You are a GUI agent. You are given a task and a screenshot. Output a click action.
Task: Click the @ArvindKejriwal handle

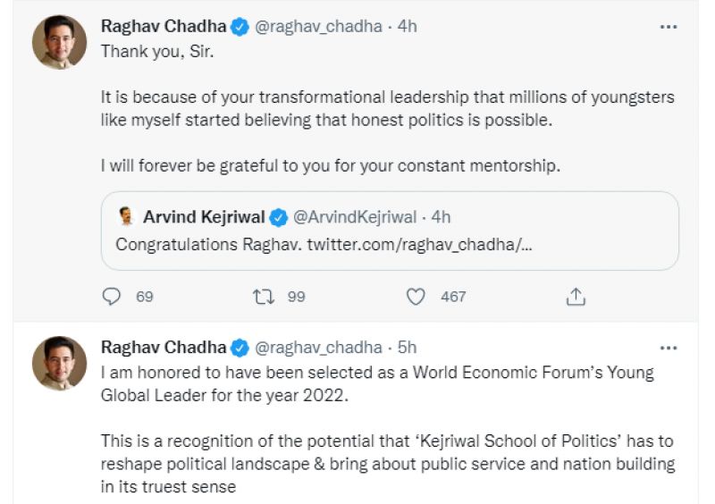click(355, 217)
